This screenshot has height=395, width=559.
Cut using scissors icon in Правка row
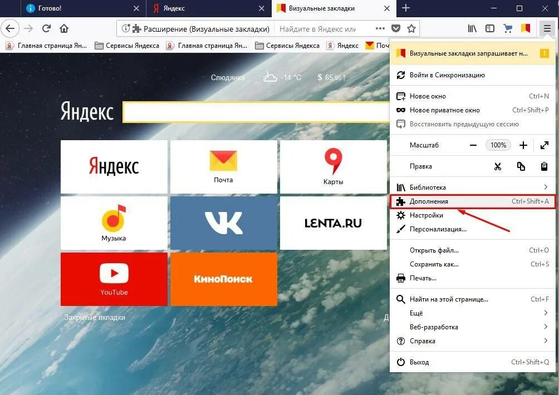point(498,166)
